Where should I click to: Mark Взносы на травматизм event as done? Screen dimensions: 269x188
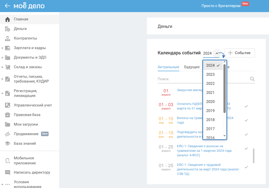pyautogui.click(x=246, y=120)
